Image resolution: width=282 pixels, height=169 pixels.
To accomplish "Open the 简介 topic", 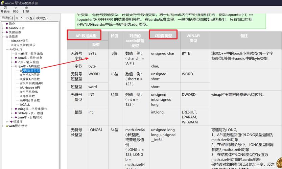I will click(x=12, y=24).
